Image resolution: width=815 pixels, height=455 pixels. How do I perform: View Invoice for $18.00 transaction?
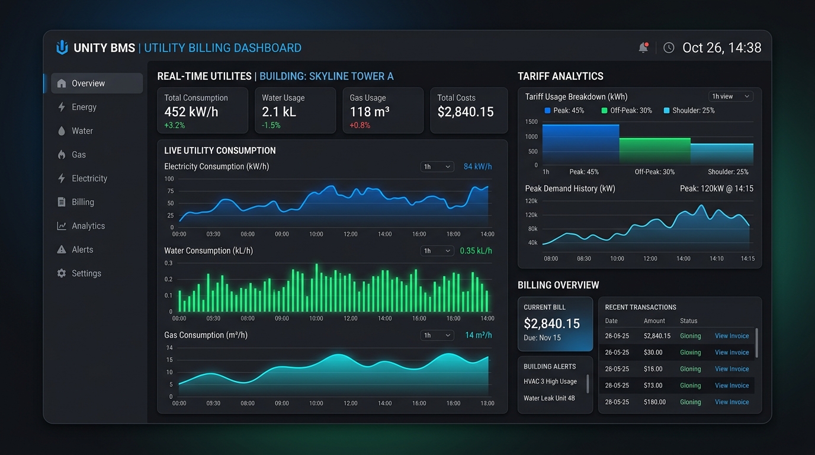(732, 369)
